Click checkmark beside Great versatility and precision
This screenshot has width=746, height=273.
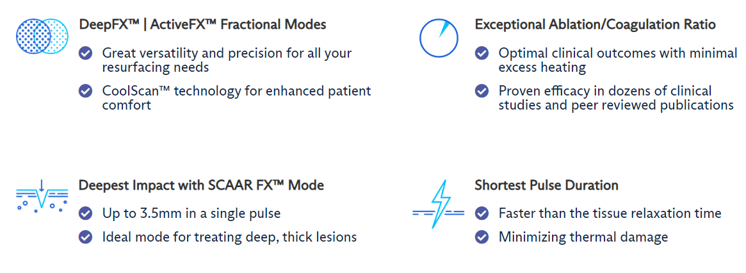coord(86,53)
